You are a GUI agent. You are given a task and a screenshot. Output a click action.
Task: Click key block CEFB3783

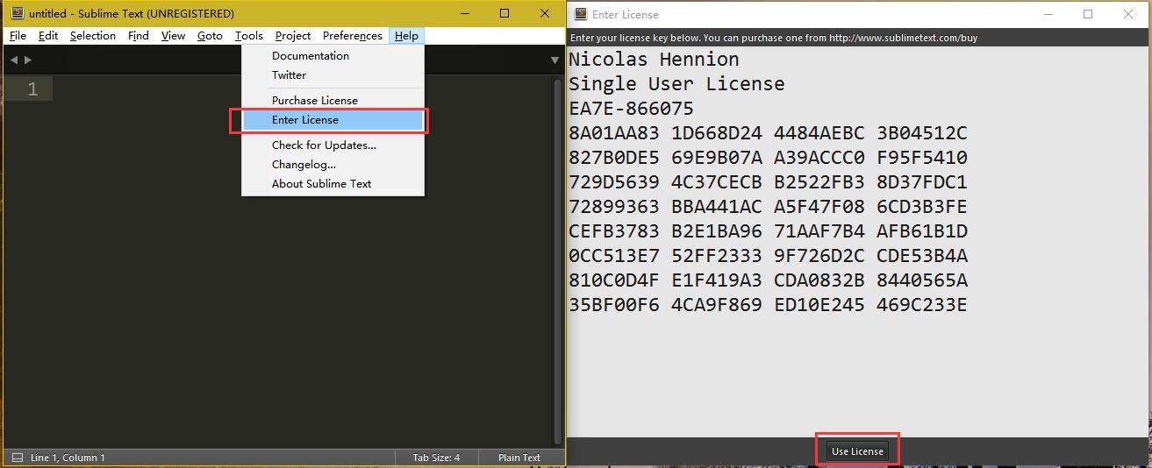613,231
